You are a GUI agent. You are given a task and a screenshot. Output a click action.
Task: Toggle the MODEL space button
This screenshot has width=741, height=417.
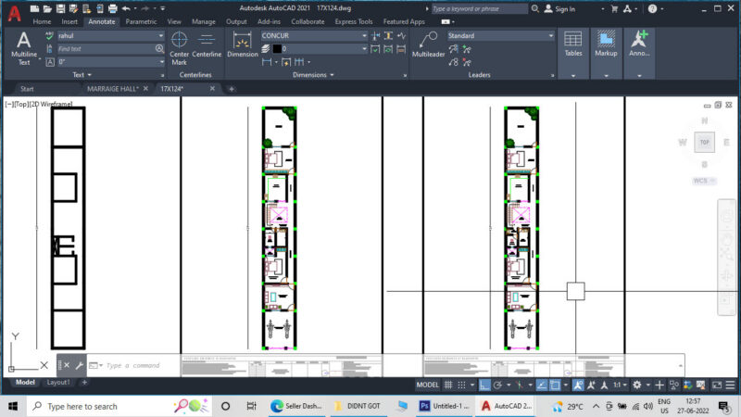427,385
